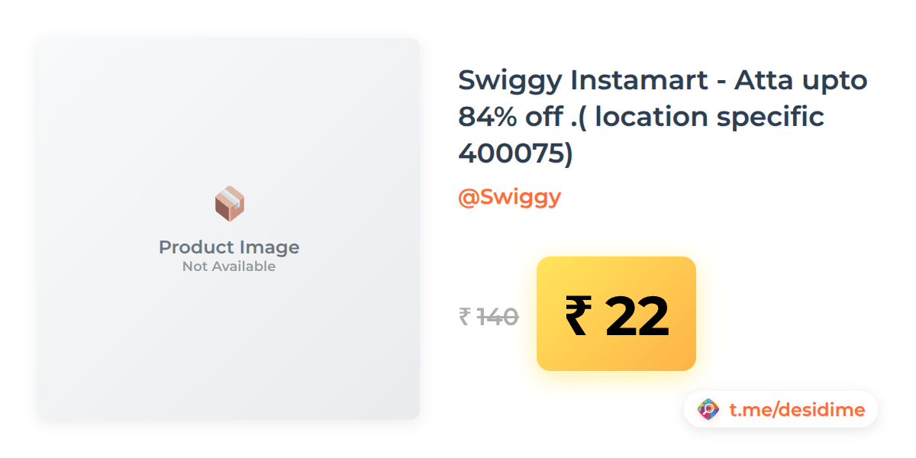Click the word "Atta" in the headline
Screen dimensions: 916x458
[x=766, y=79]
